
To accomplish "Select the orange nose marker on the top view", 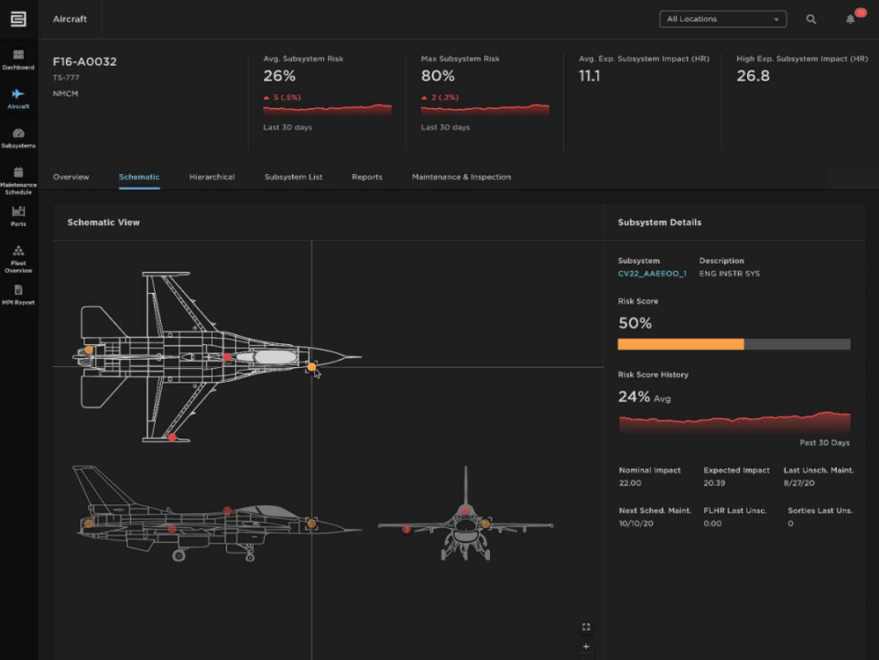I will (x=311, y=367).
